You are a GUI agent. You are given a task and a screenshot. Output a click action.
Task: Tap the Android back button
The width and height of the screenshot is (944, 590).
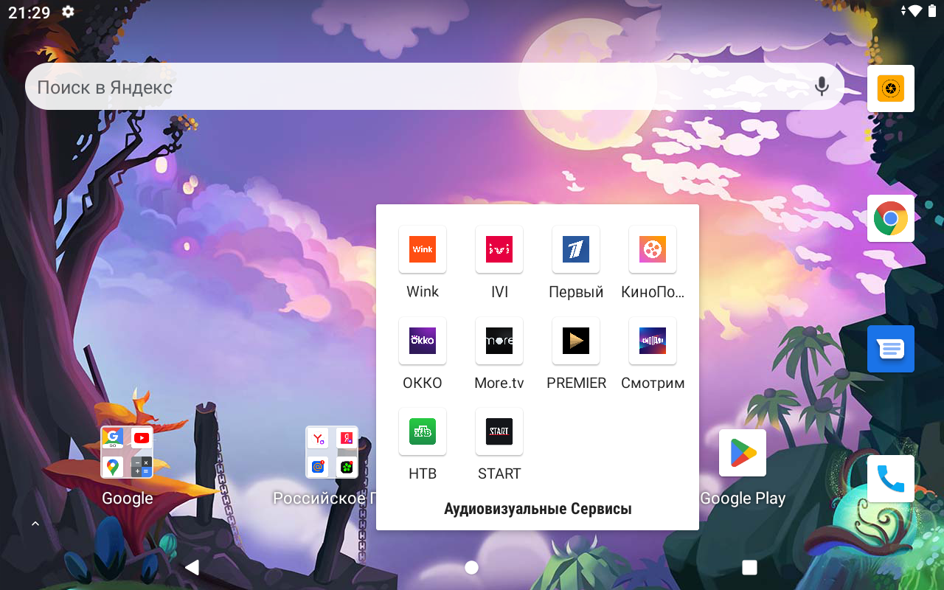tap(192, 567)
